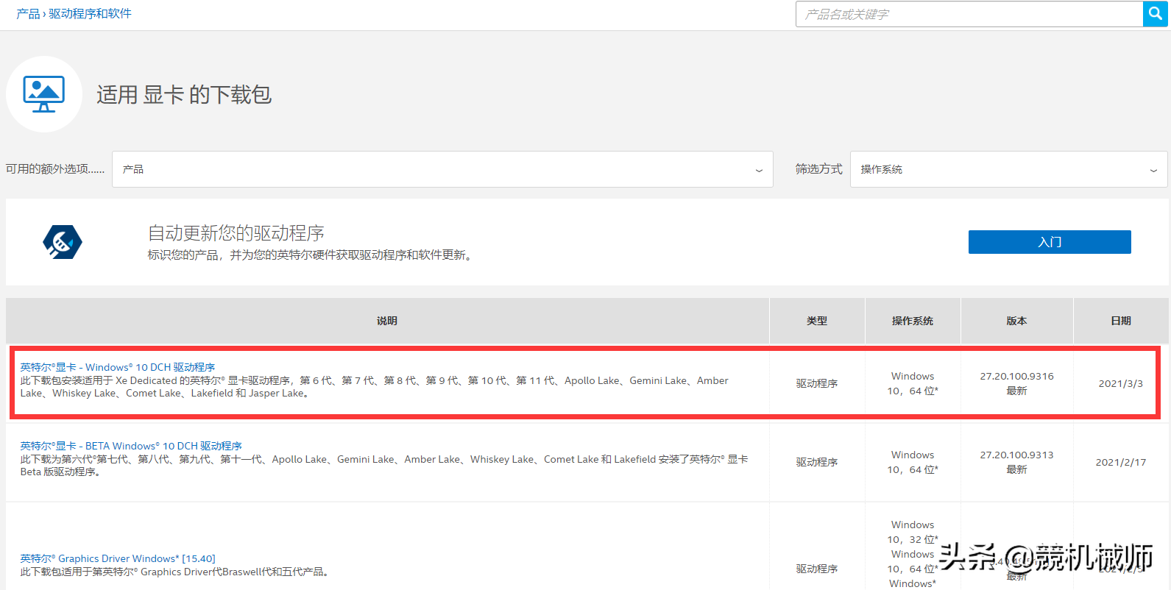Click Windows 10, 64 位 cell in the 2021/2/17 row

point(913,462)
